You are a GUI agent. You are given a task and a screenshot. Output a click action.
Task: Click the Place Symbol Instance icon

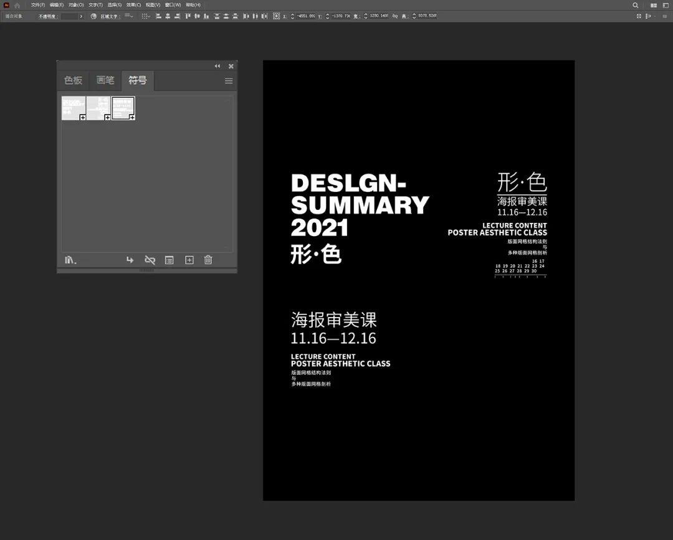click(x=130, y=260)
